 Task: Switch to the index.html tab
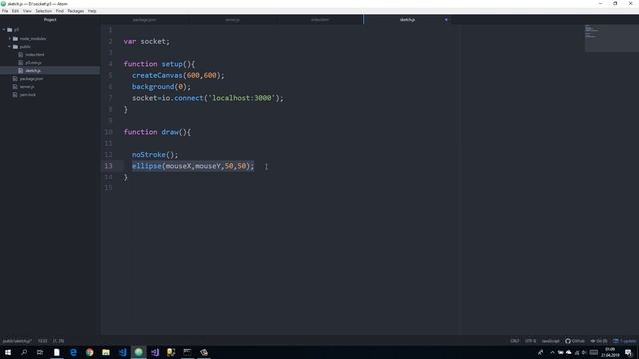pyautogui.click(x=319, y=20)
